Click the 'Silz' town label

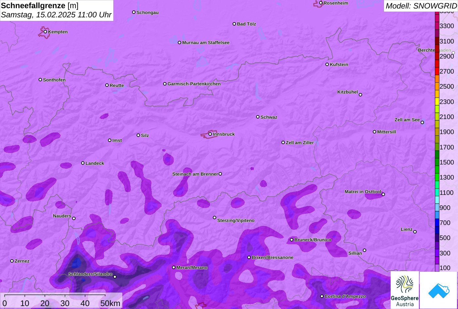145,135
